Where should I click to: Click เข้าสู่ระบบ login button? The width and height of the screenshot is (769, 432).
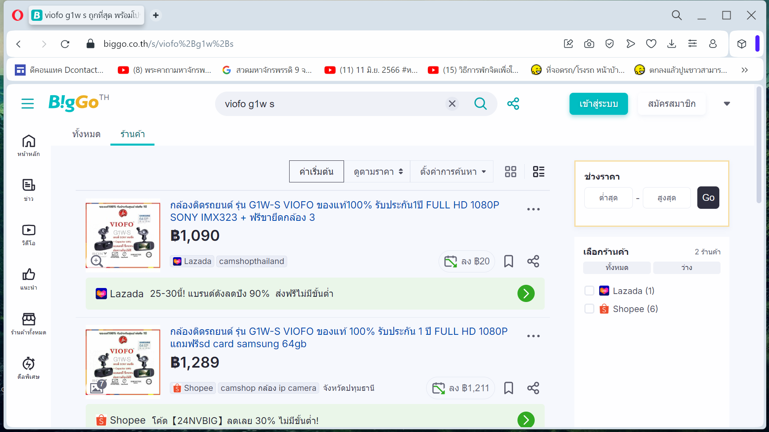(598, 104)
